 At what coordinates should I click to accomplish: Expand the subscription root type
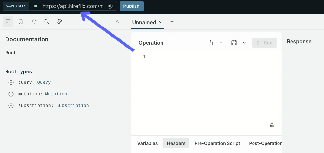11,106
